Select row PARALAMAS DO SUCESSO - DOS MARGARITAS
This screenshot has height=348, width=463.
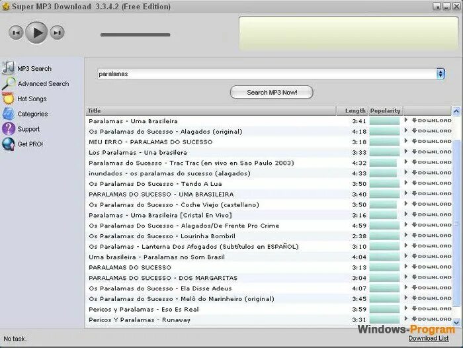click(269, 278)
